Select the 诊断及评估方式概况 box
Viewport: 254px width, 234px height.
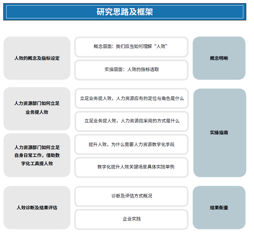(131, 196)
